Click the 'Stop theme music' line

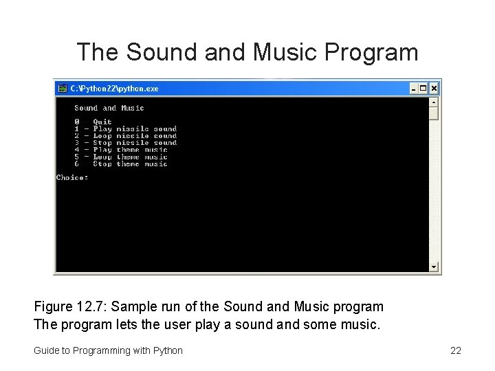pyautogui.click(x=121, y=164)
